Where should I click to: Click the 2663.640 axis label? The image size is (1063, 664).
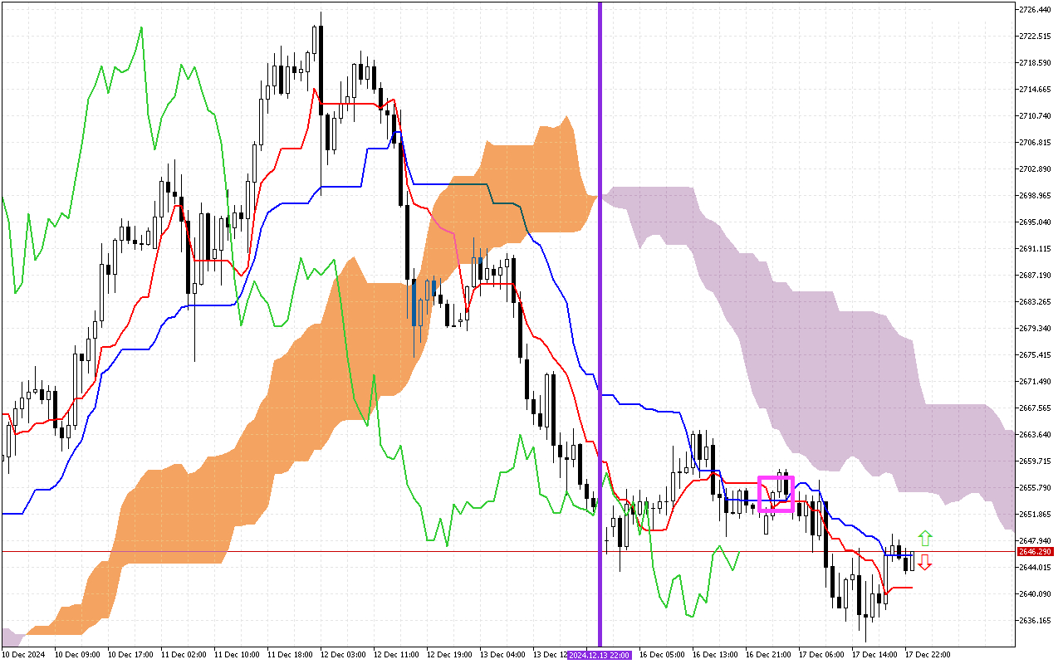click(1035, 435)
